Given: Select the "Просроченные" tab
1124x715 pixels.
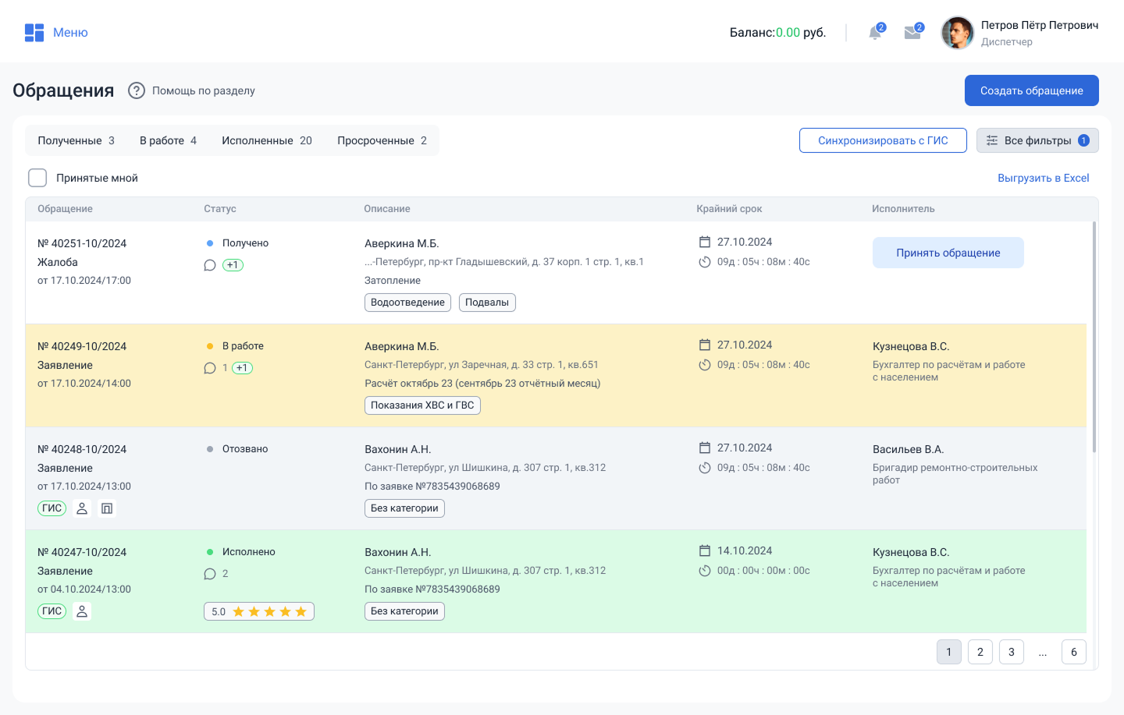Looking at the screenshot, I should click(x=382, y=140).
